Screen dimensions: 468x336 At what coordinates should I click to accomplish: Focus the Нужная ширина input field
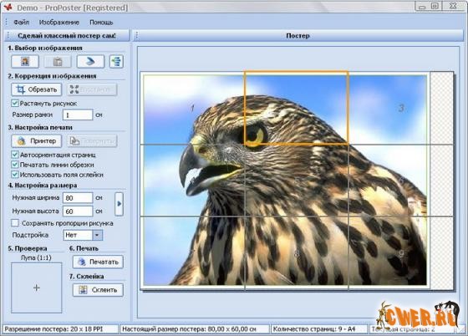[78, 198]
